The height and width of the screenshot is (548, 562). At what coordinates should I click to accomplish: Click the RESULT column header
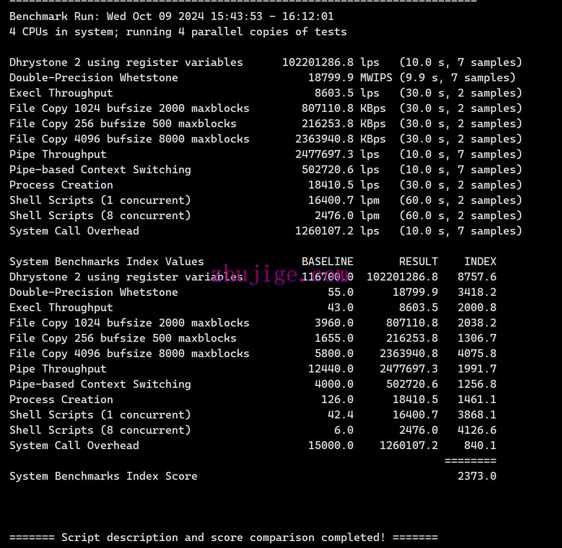pos(418,261)
